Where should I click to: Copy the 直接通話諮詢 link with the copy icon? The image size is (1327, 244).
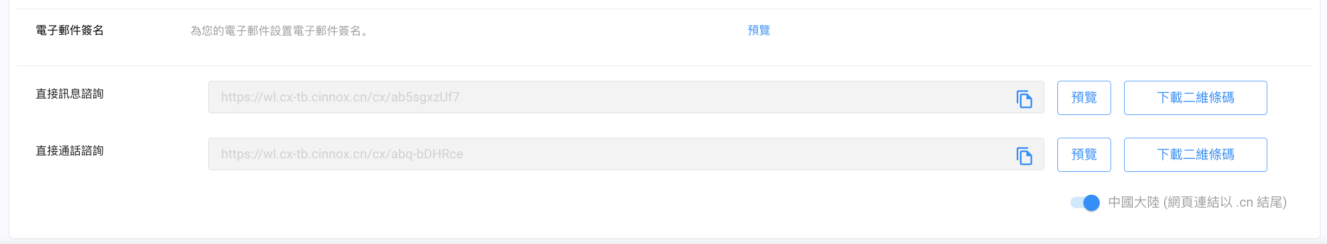(1024, 156)
